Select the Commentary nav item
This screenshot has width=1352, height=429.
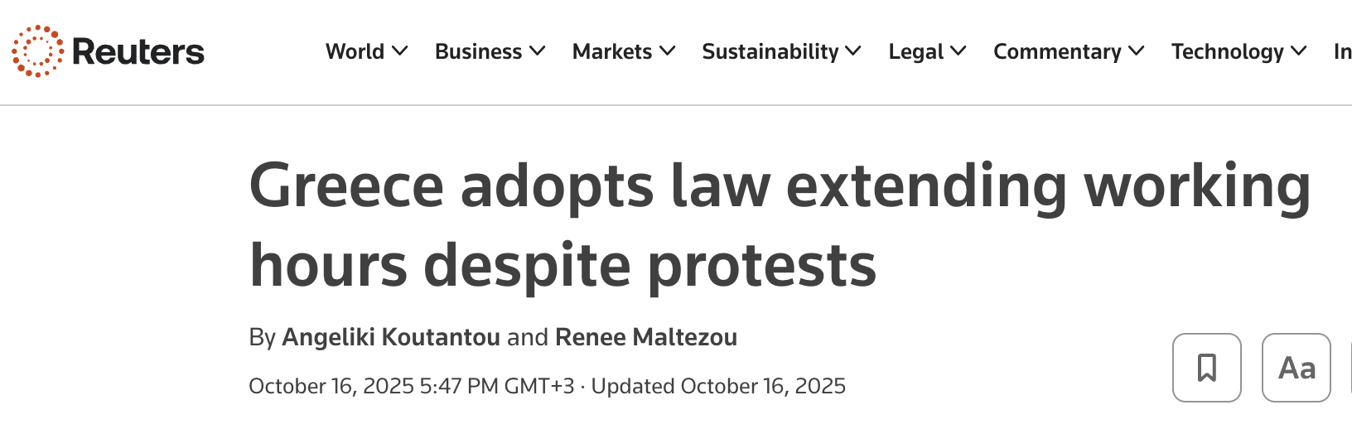(x=1057, y=51)
